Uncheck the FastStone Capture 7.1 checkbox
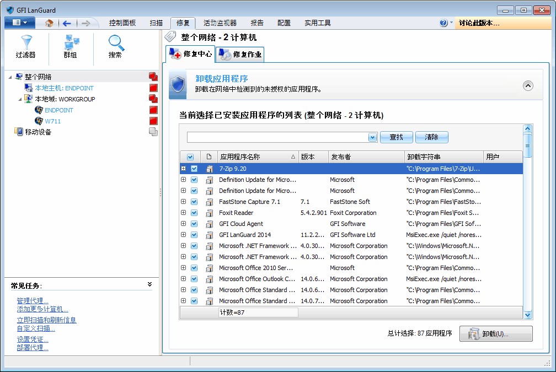 tap(194, 202)
